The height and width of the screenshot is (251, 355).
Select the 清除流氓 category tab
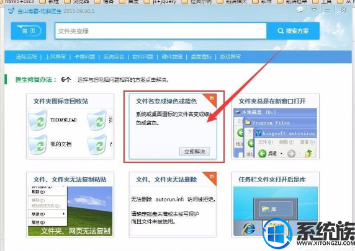tap(26, 57)
